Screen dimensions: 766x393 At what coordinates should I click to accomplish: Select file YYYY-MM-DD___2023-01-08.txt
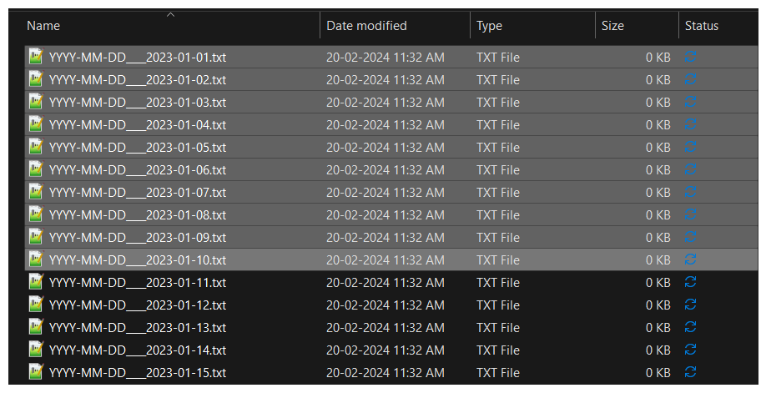(x=391, y=214)
